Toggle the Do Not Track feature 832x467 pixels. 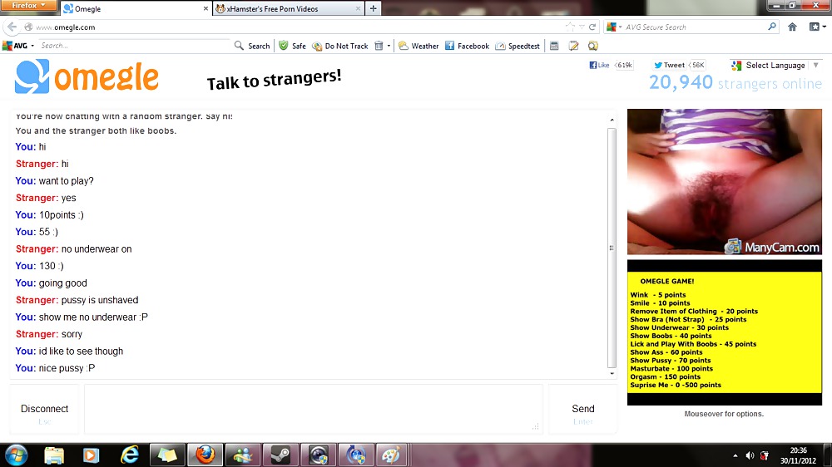[x=340, y=46]
